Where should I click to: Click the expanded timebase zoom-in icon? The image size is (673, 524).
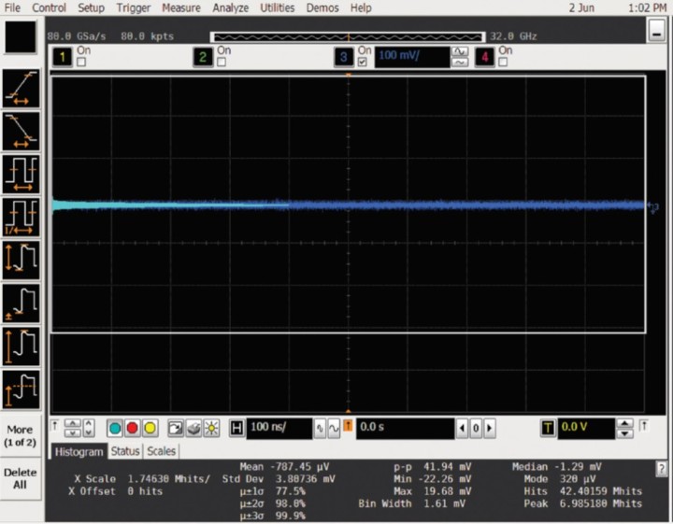pos(334,428)
